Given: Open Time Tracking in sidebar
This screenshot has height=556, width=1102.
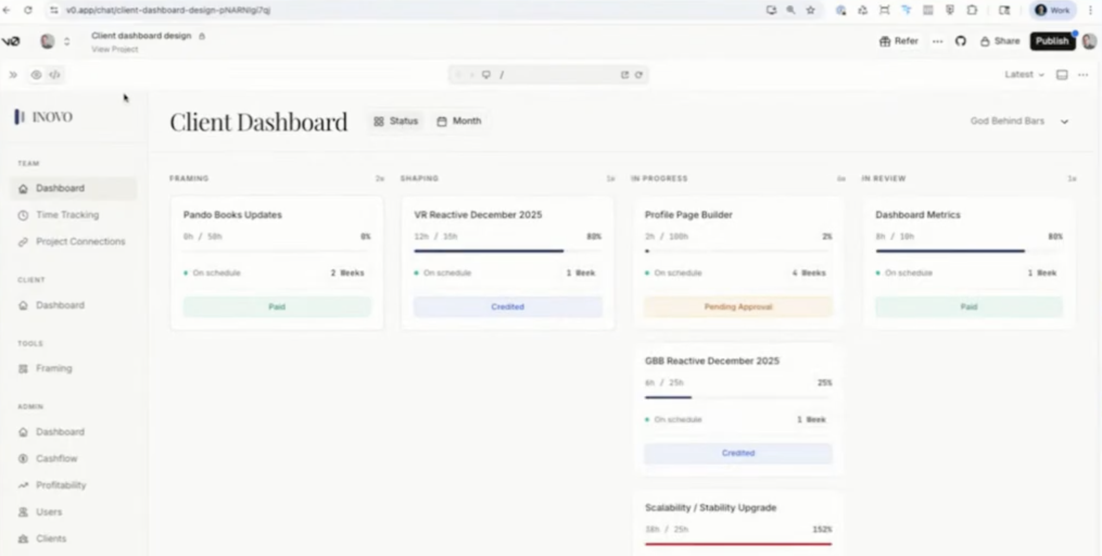Looking at the screenshot, I should [x=67, y=215].
